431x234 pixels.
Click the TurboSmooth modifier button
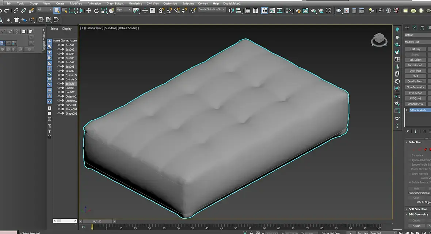click(415, 65)
